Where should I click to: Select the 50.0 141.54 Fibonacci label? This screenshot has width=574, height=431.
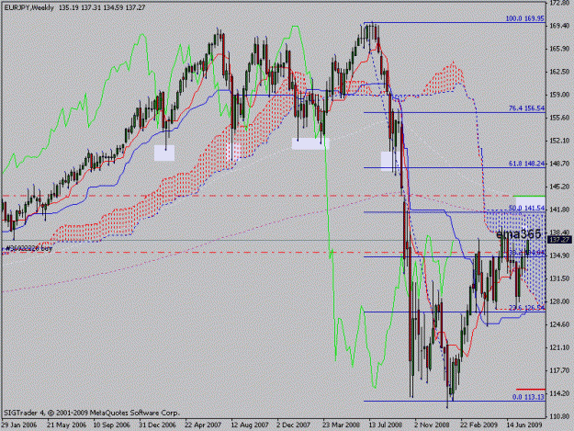pos(526,208)
